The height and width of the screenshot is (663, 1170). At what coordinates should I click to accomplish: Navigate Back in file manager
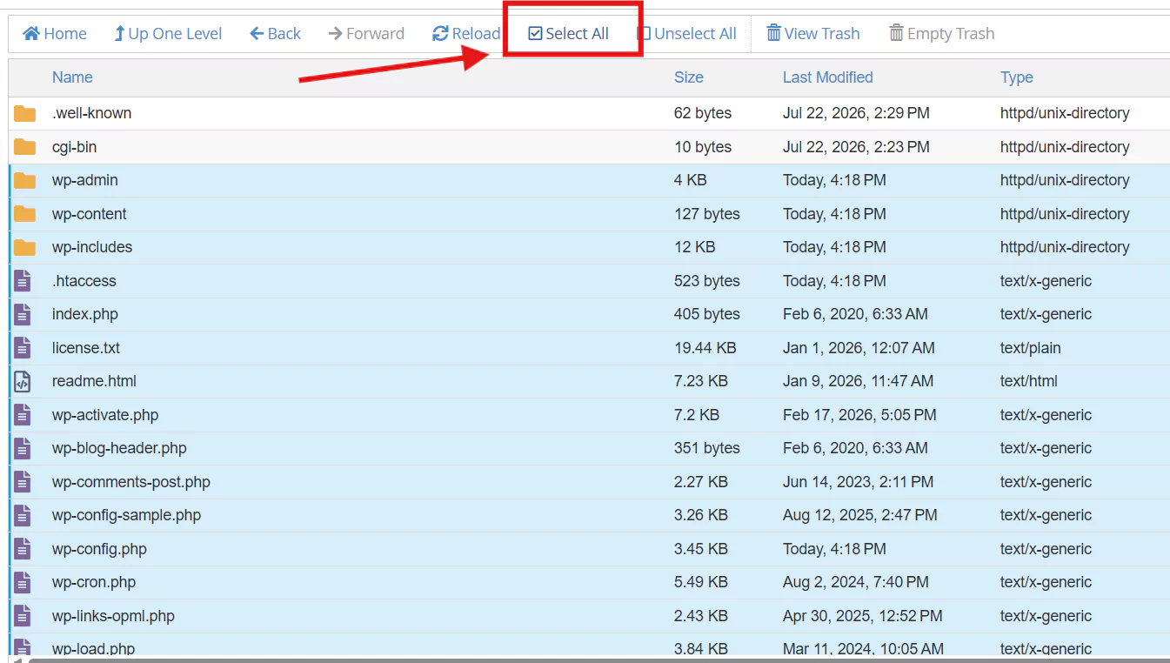coord(276,34)
